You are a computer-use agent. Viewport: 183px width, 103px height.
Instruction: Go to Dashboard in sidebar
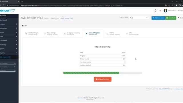pos(9,20)
